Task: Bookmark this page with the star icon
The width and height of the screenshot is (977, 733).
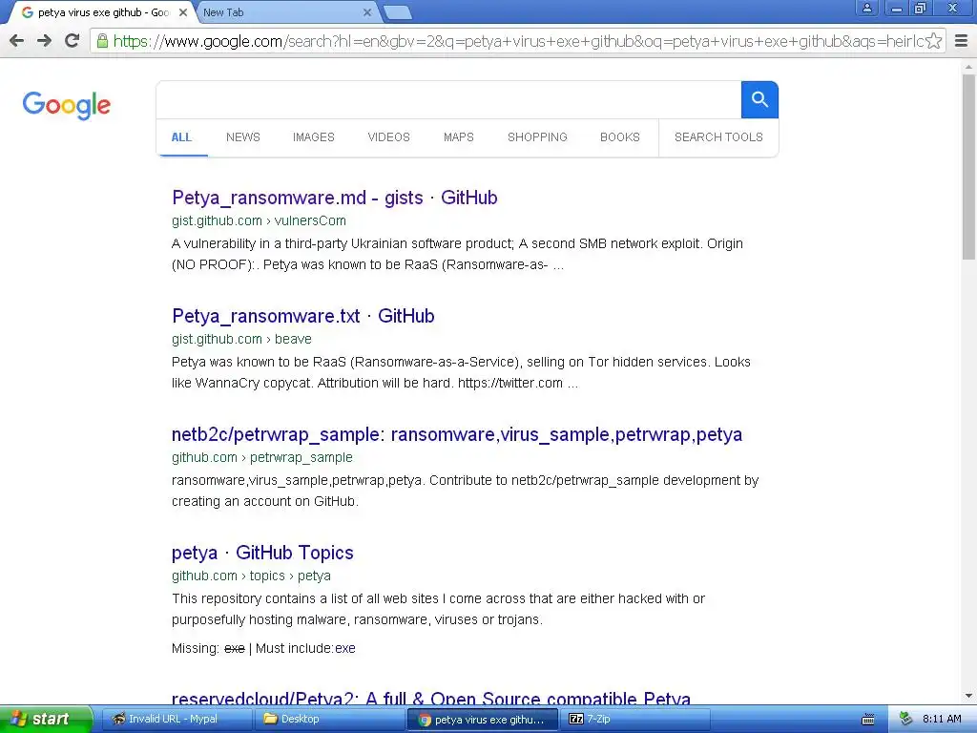Action: [x=933, y=41]
